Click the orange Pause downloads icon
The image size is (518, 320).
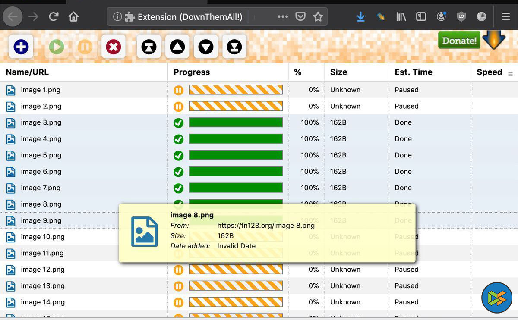tap(85, 47)
